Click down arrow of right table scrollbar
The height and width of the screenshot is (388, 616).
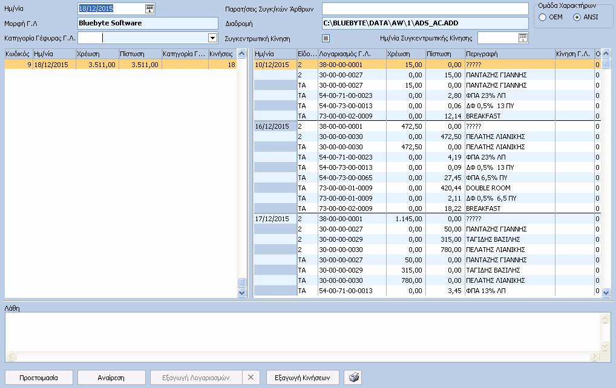click(606, 293)
